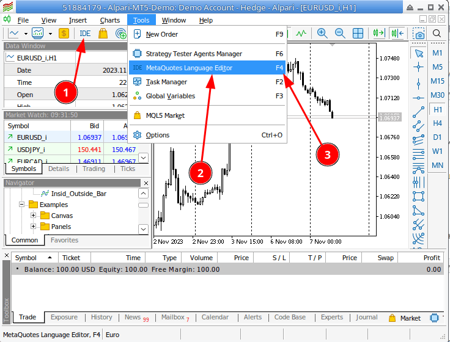Screen dimensions: 450x342
Task: Expand the Panels folder
Action: pos(33,227)
